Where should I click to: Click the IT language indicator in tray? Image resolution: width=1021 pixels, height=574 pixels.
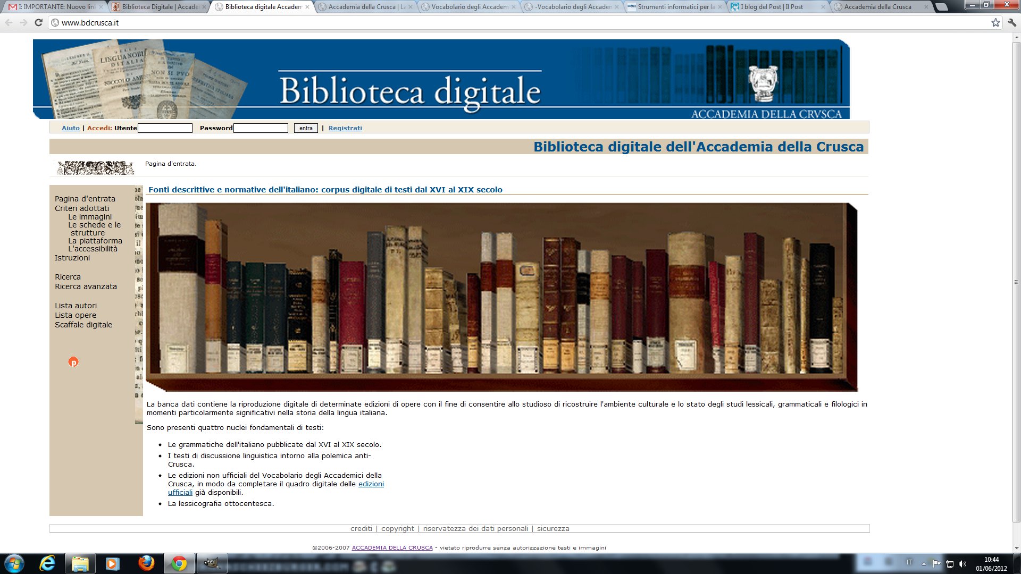[909, 562]
